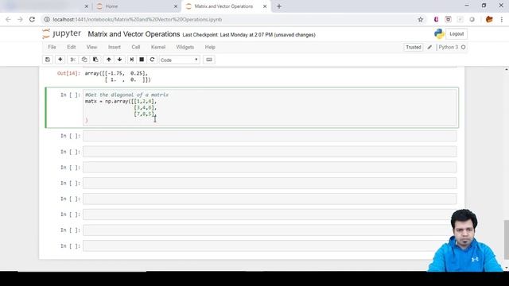Move the selected cell down

click(x=120, y=60)
